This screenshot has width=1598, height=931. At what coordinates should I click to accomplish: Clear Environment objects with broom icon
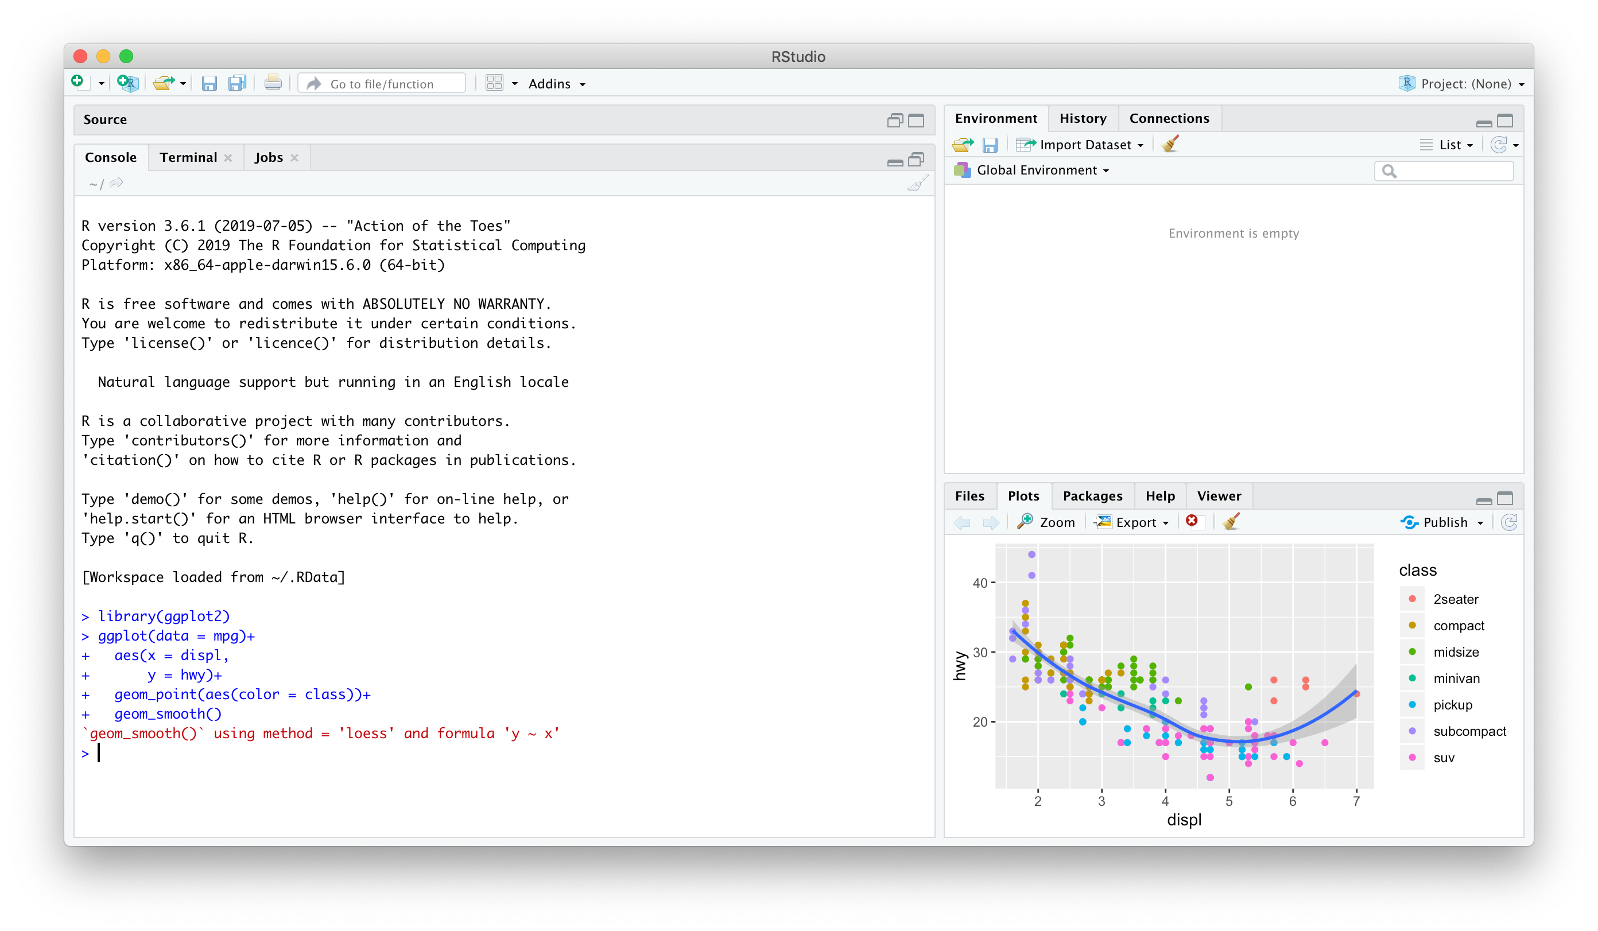click(x=1170, y=145)
